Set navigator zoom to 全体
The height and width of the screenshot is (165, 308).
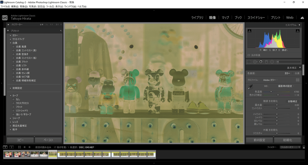click(42, 25)
